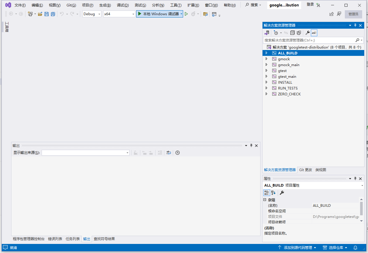Click the live share icon
Screen dimensions: 368x253
point(331,14)
